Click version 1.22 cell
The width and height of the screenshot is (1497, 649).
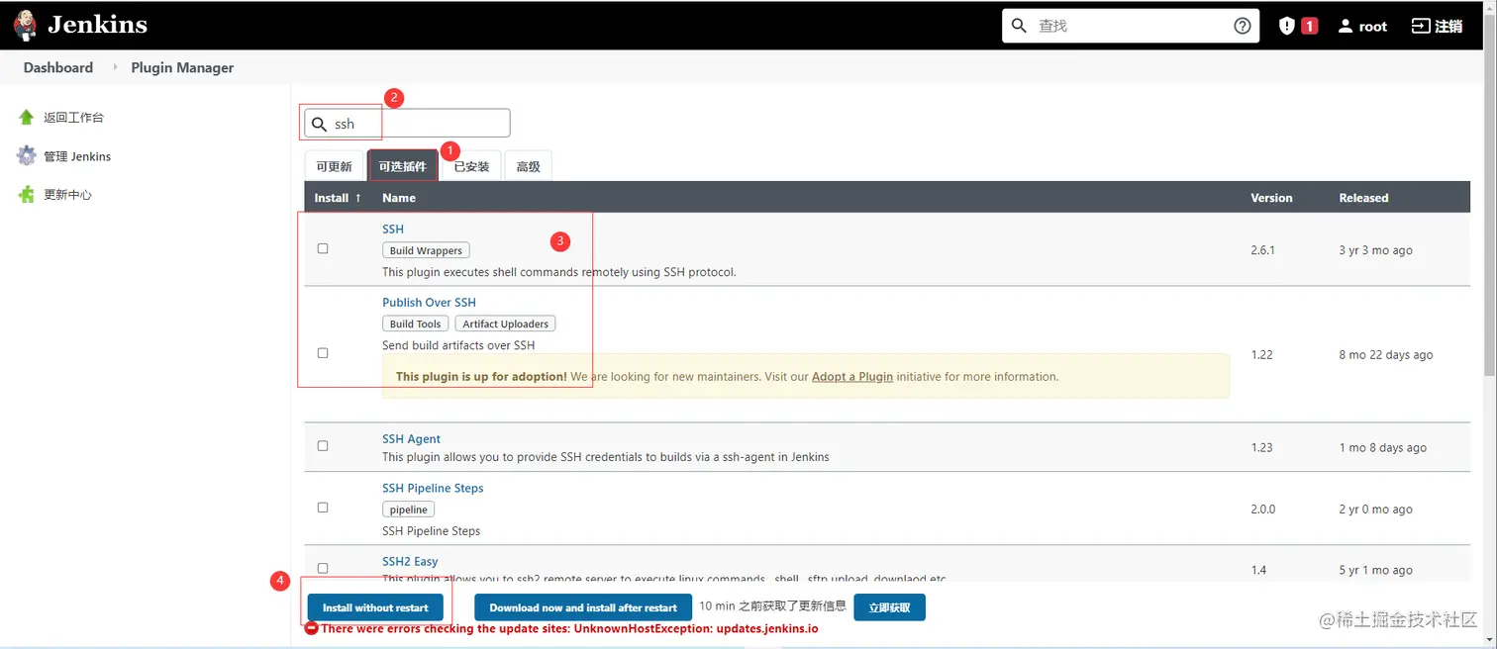pyautogui.click(x=1261, y=354)
